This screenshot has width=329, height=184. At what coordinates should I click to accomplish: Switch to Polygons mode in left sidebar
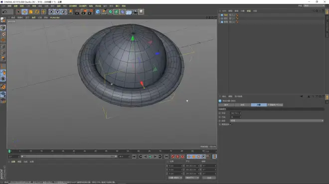click(3, 59)
